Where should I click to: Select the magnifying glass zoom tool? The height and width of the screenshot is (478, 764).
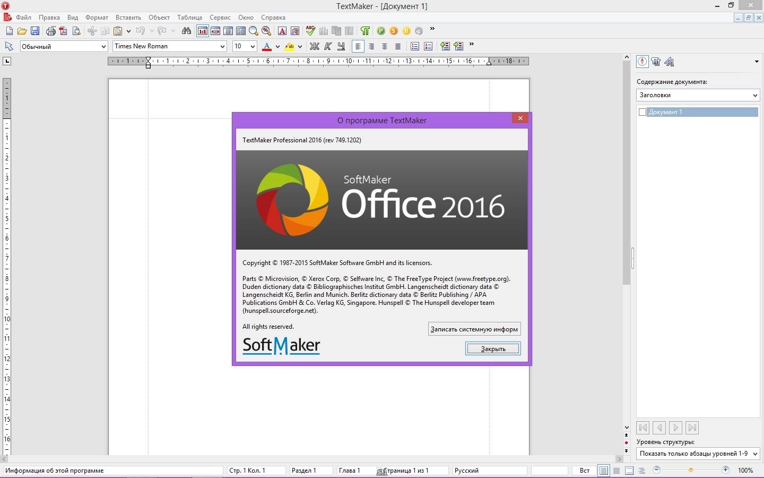click(x=254, y=31)
